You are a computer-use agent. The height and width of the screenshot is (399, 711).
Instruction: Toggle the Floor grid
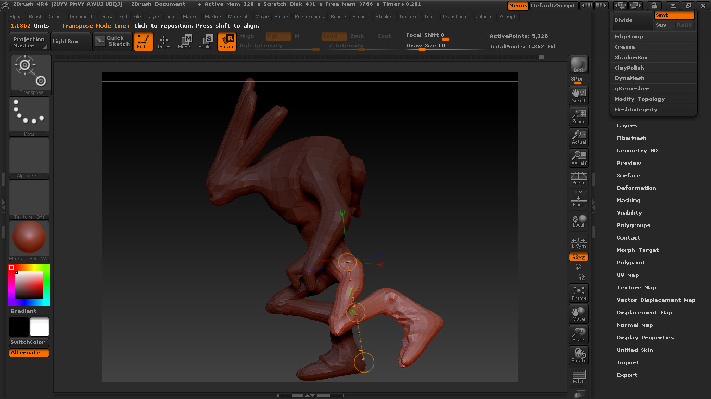pos(578,199)
